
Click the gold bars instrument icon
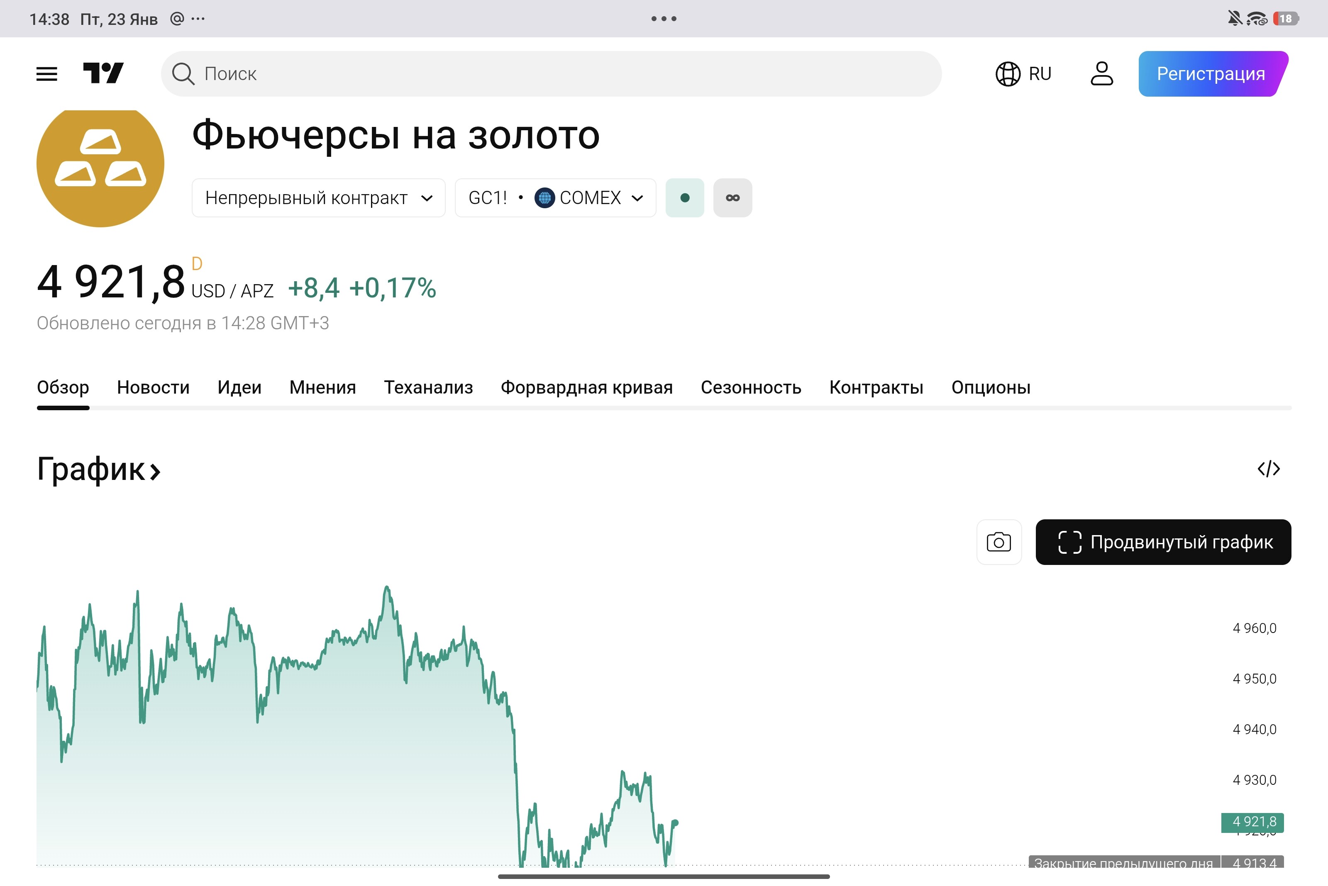[x=100, y=167]
